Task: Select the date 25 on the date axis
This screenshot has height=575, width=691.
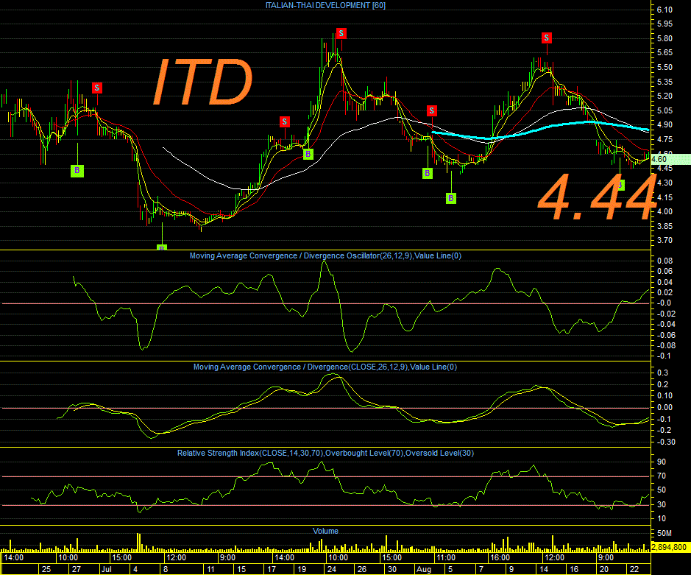Action: [x=46, y=569]
